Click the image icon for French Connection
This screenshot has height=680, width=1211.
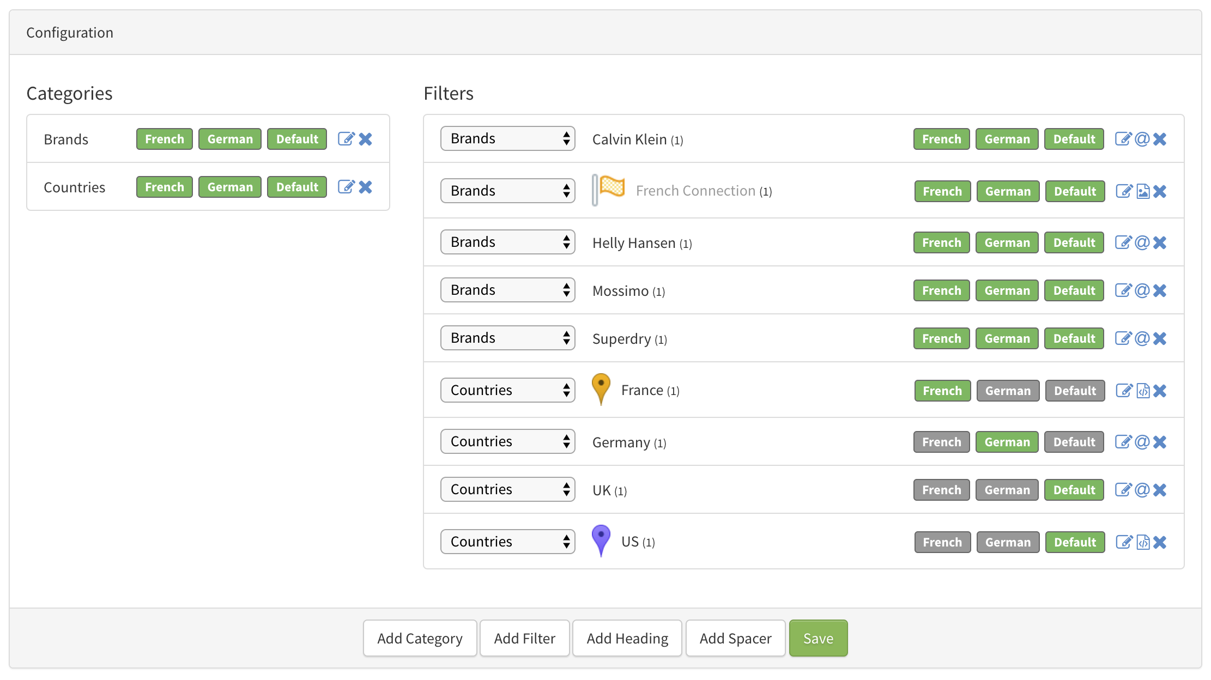1143,191
